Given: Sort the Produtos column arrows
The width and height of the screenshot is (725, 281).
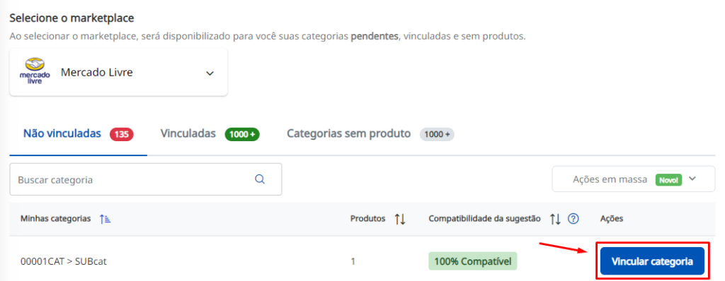Looking at the screenshot, I should tap(400, 219).
